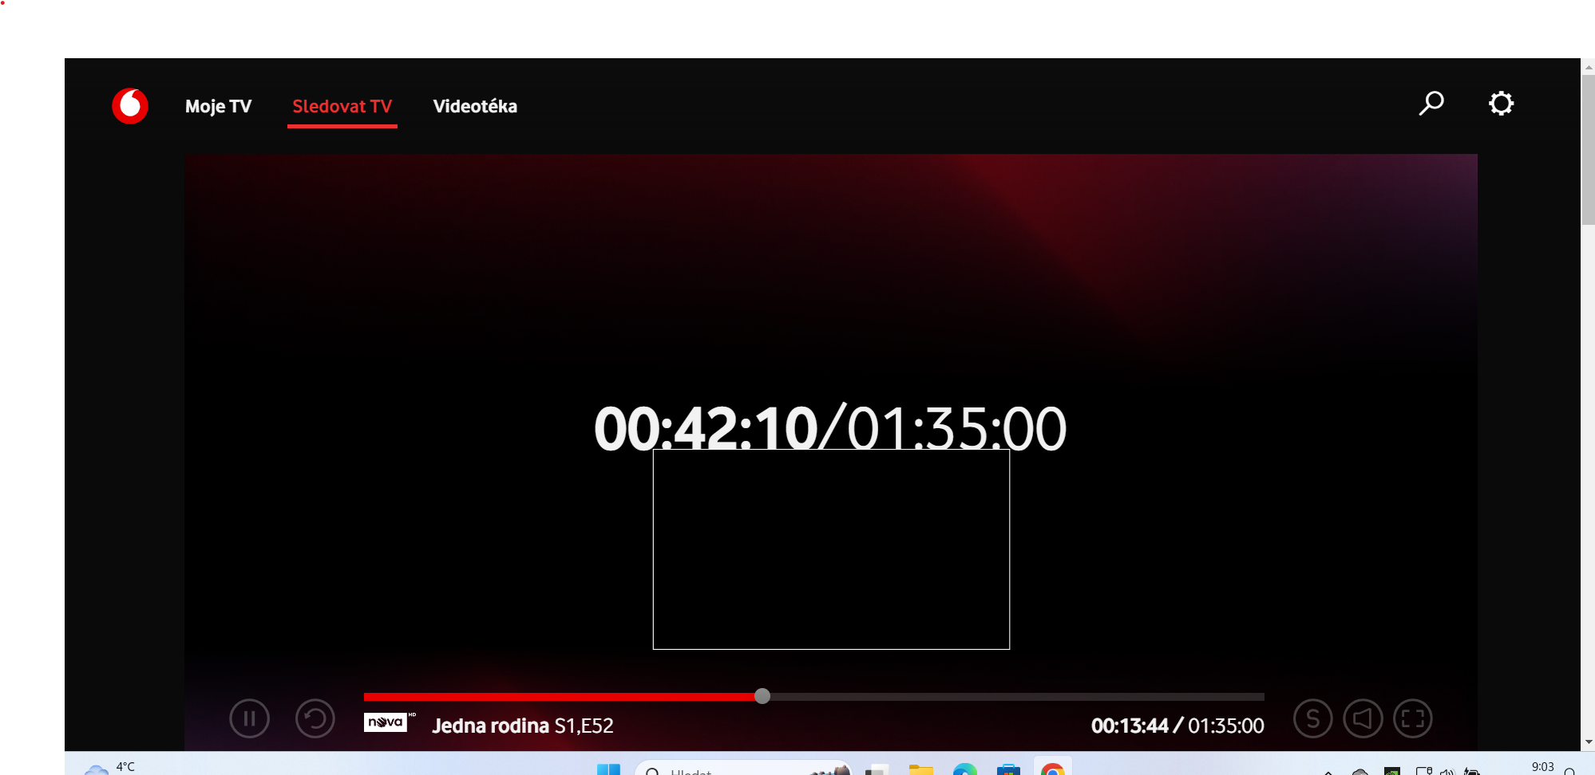
Task: Pause the video playback
Action: pyautogui.click(x=249, y=718)
